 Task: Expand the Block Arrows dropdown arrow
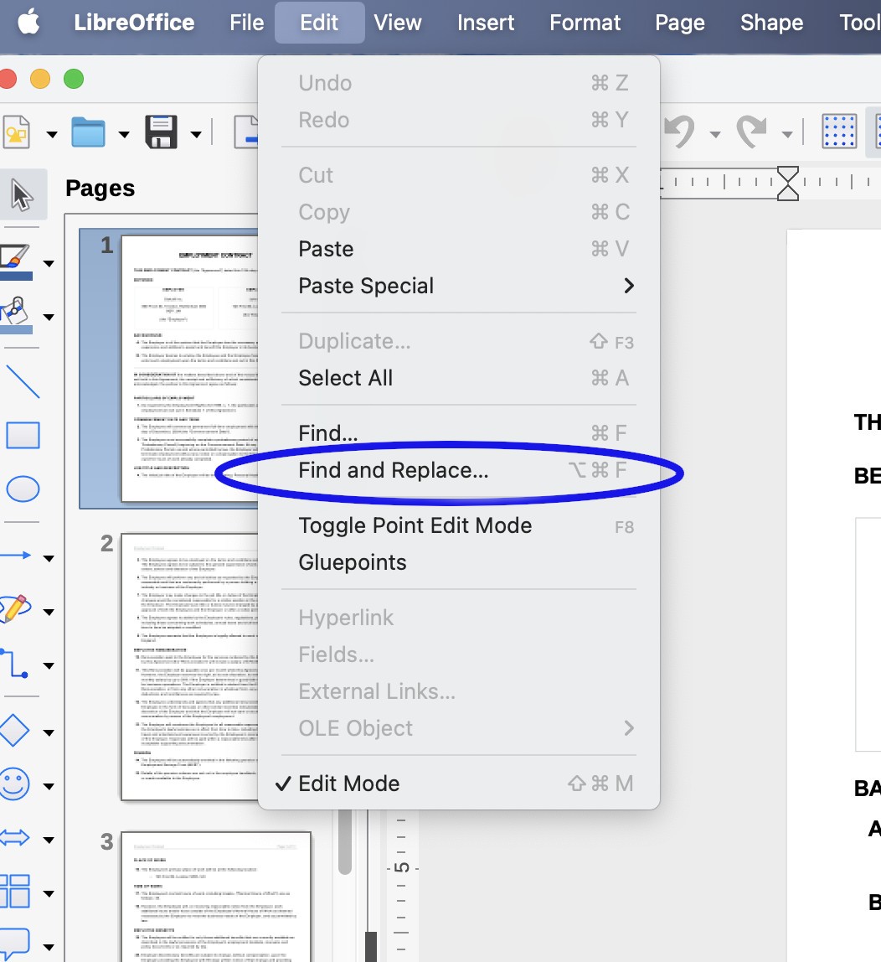pos(49,840)
